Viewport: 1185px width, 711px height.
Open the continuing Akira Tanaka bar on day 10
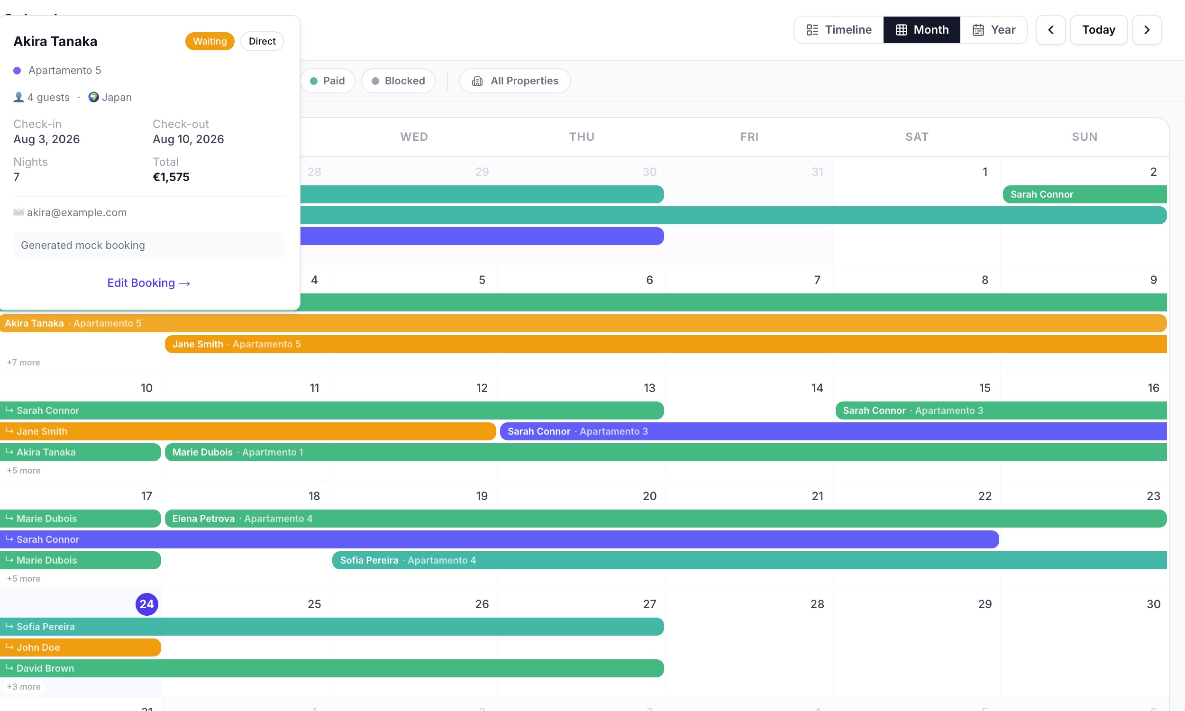click(x=81, y=452)
